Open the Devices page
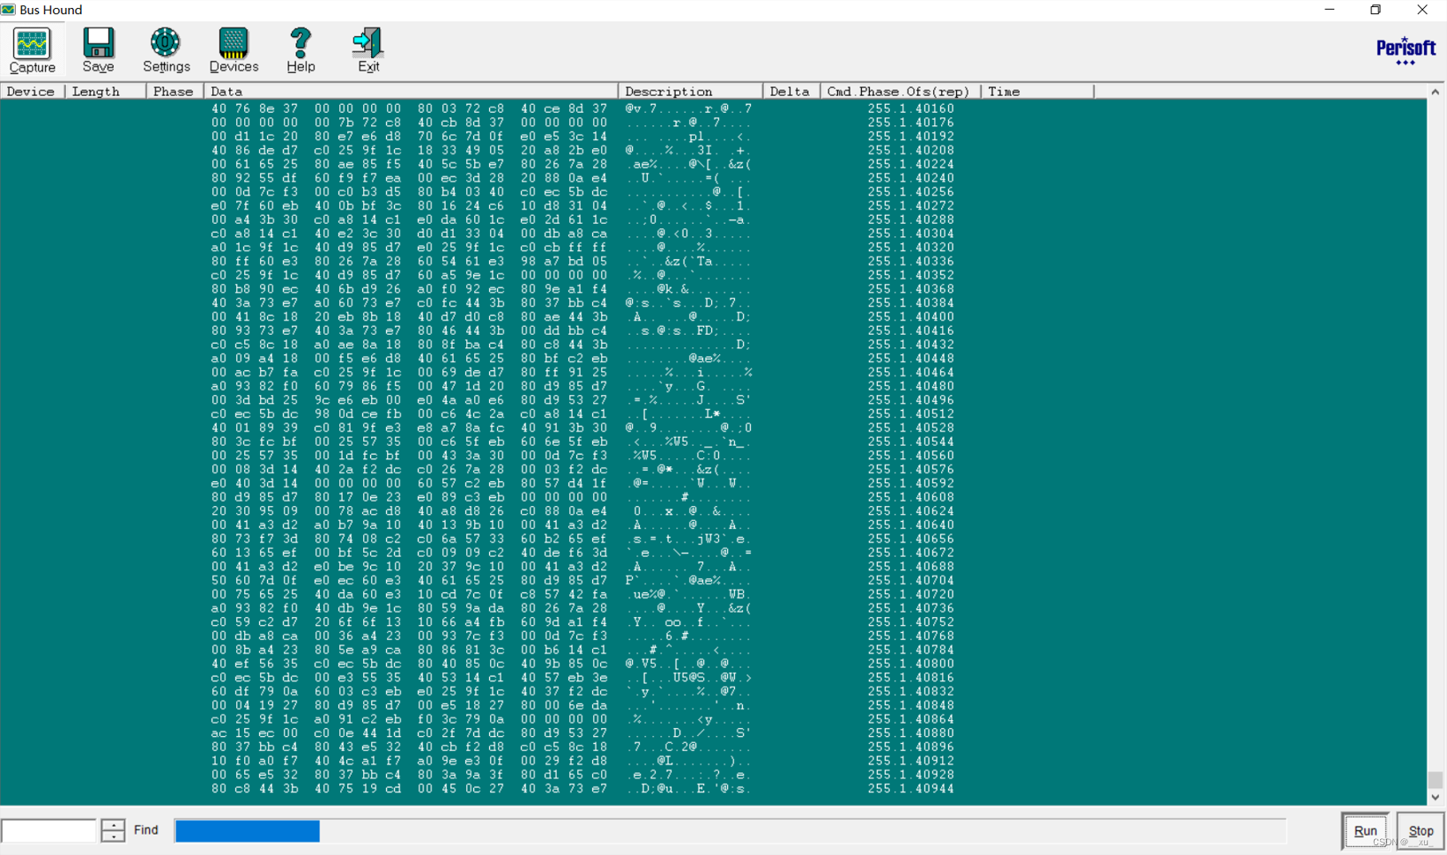This screenshot has width=1447, height=855. (234, 50)
